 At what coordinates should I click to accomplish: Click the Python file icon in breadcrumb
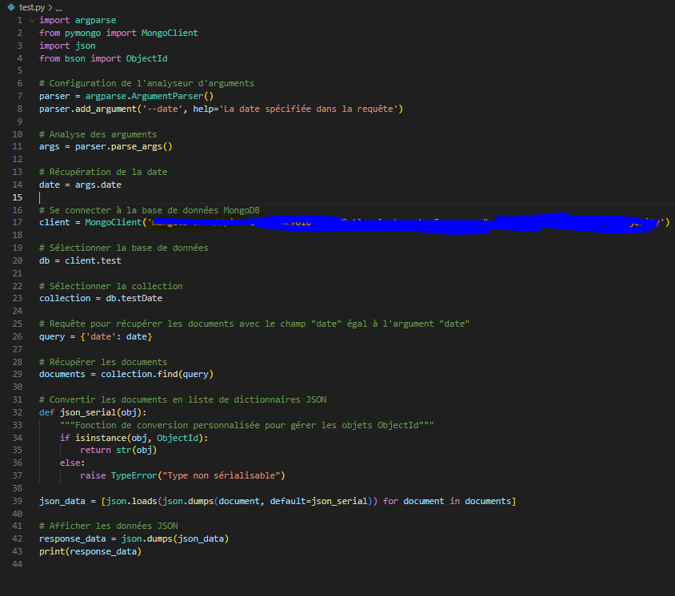coord(11,6)
